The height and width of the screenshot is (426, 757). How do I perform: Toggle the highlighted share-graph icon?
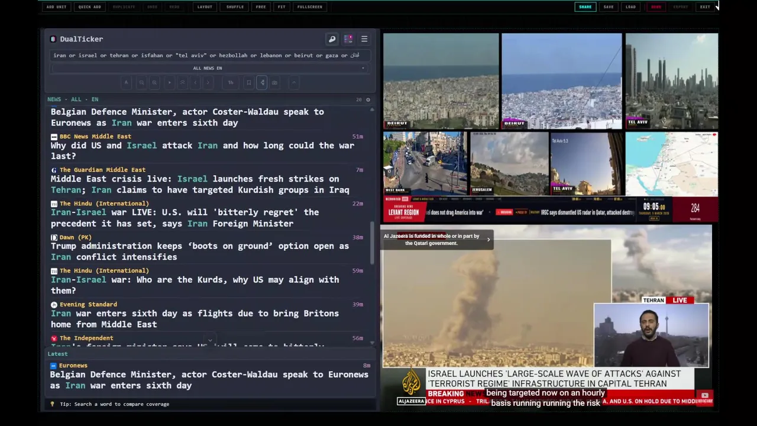pyautogui.click(x=262, y=82)
